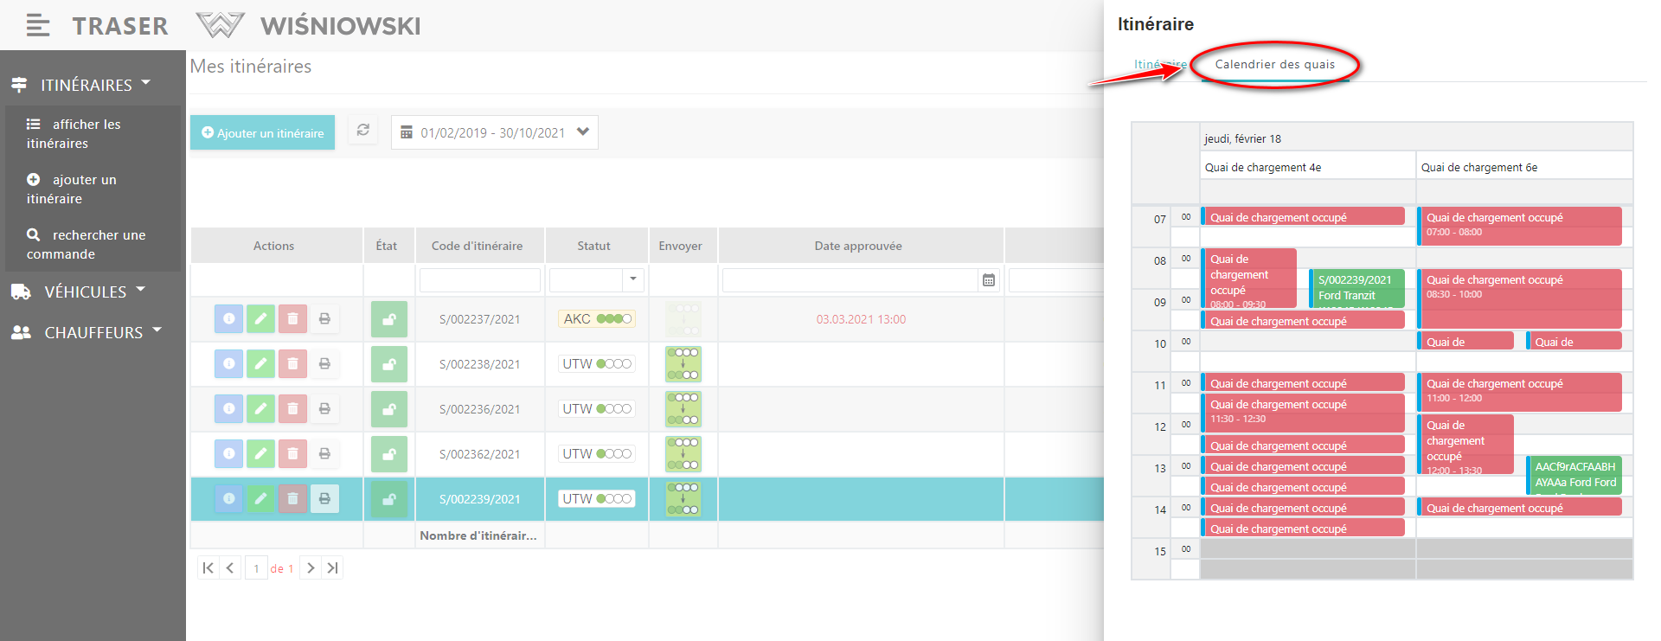Image resolution: width=1661 pixels, height=641 pixels.
Task: Click the refresh itineraries icon
Action: 363,131
